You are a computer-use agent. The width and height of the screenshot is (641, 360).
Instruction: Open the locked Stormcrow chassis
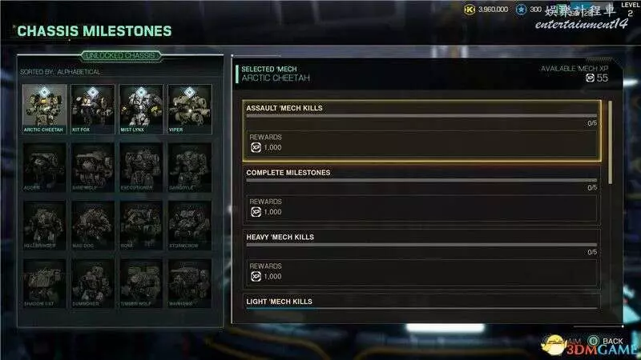coord(190,225)
